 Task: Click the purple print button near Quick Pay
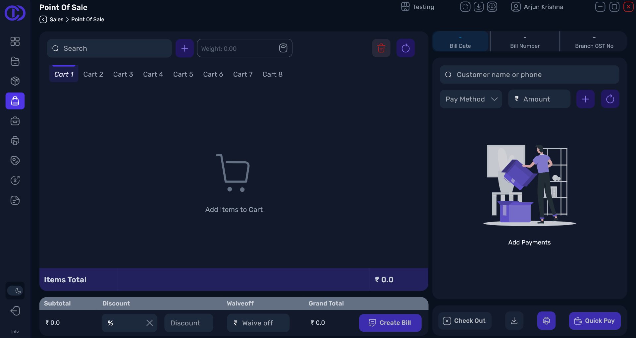[546, 321]
